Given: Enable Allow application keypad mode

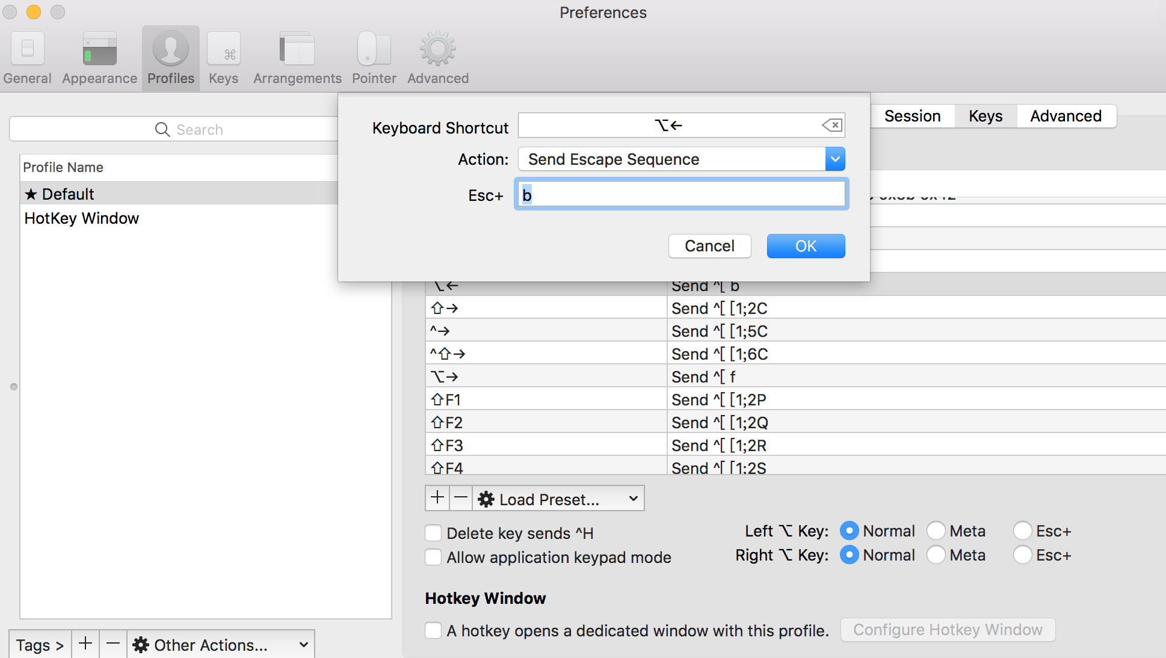Looking at the screenshot, I should click(433, 557).
